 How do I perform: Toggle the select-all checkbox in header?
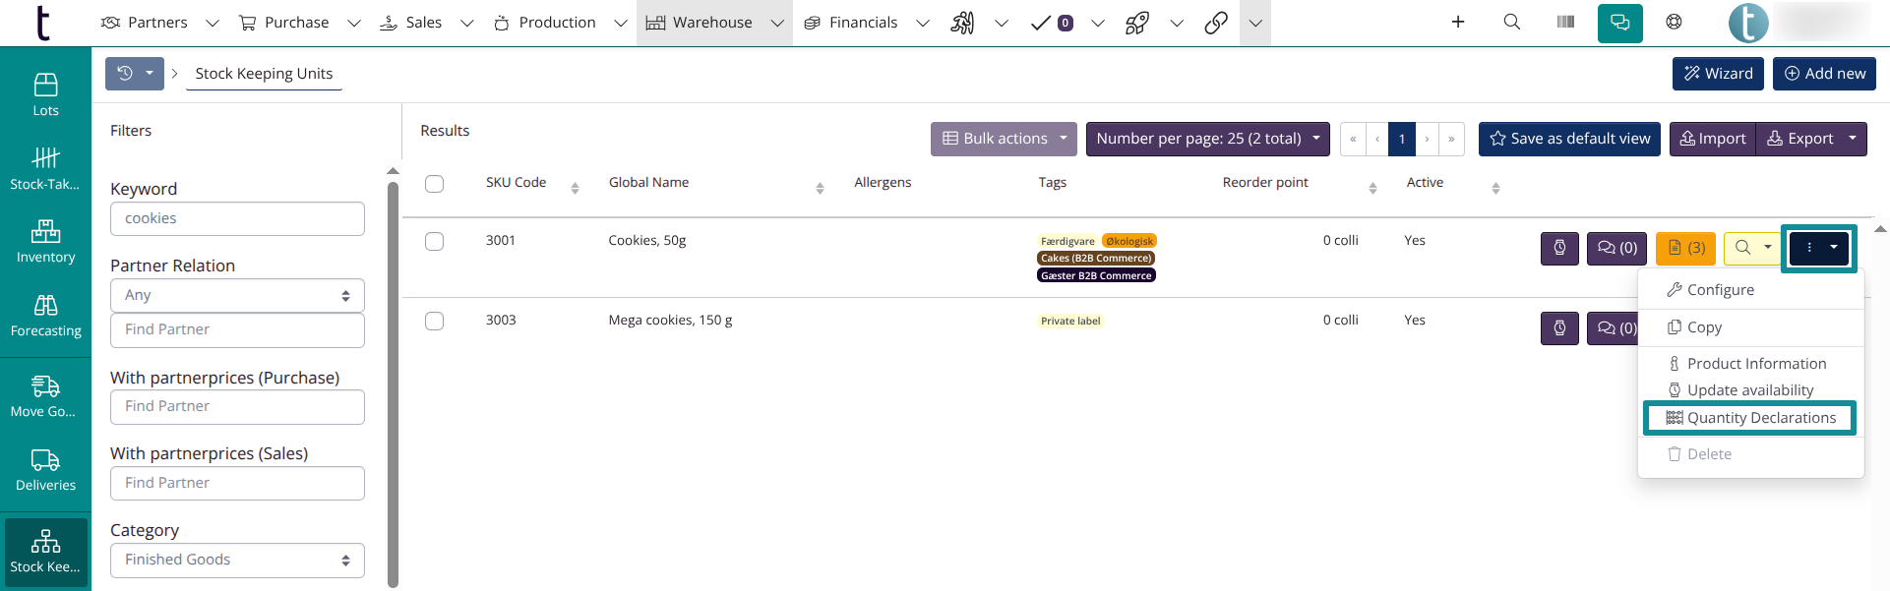434,184
